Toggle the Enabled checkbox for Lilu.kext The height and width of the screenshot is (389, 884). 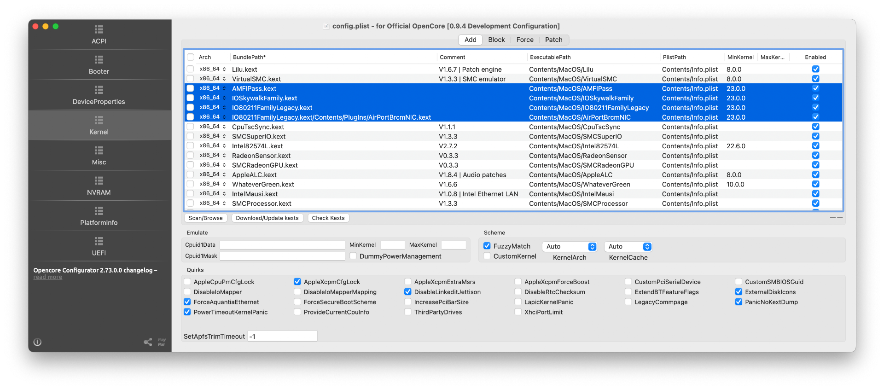(x=816, y=70)
